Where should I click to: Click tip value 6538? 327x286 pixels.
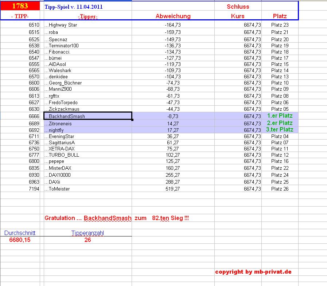coord(34,46)
